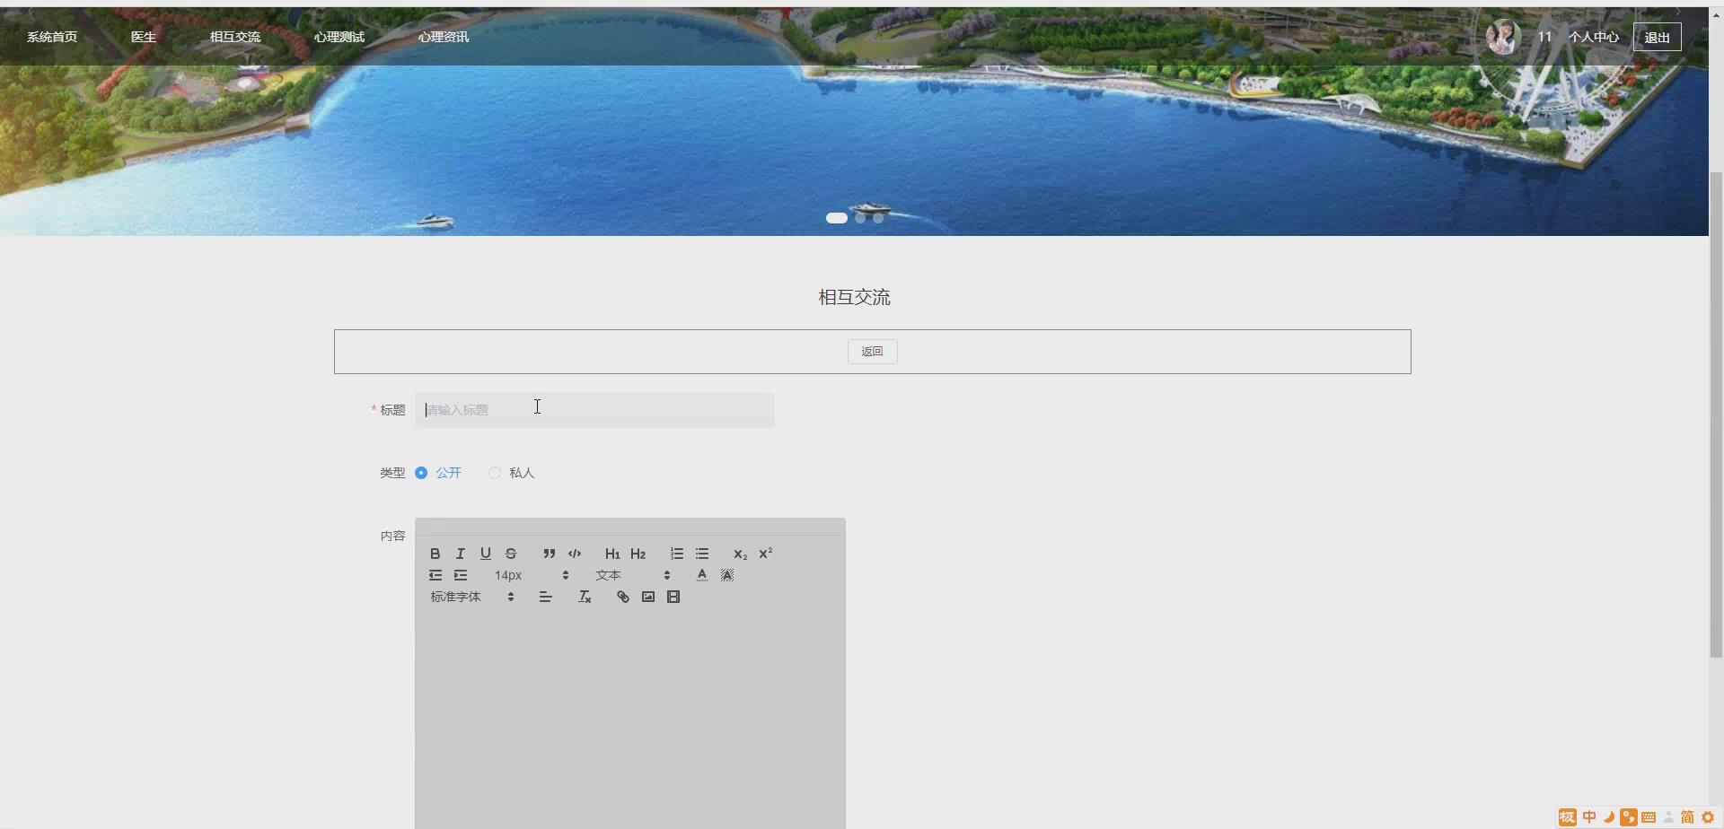Apply italic formatting

[x=460, y=554]
